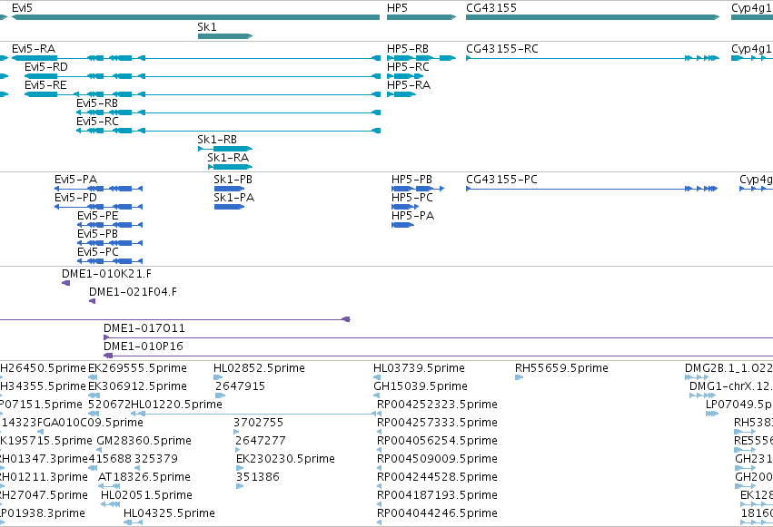
Task: Select the HP5-RC transcript label
Action: pos(408,67)
